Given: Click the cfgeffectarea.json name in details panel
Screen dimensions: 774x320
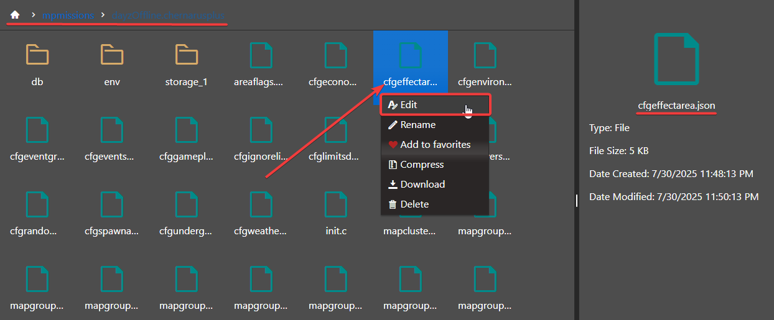Looking at the screenshot, I should click(x=676, y=106).
